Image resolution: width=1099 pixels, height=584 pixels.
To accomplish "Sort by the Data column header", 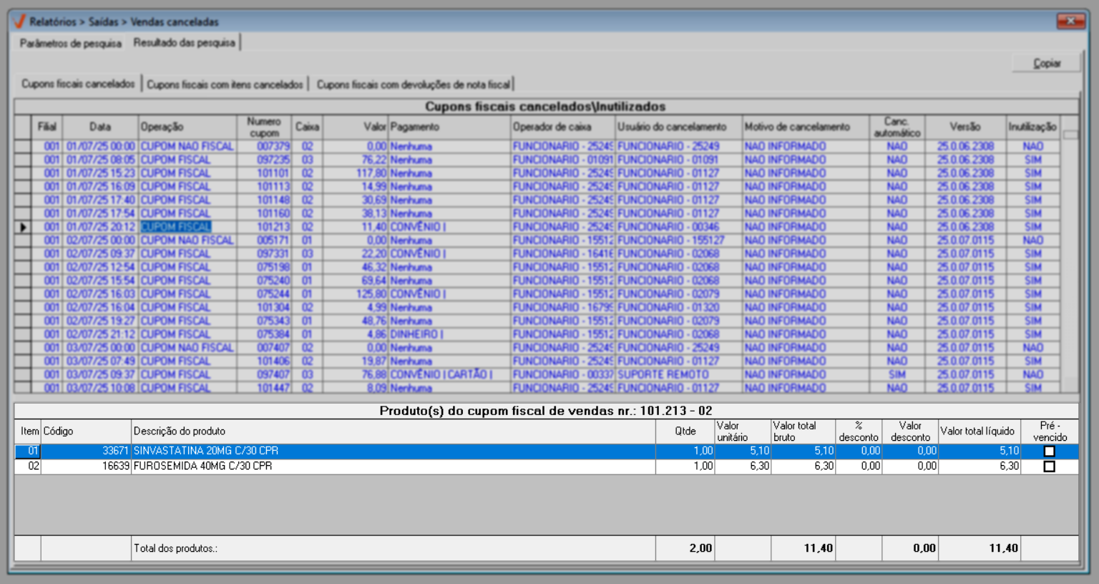I will (x=100, y=127).
